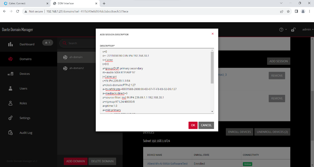Click the Unenroll Devices (2) button
Viewport: 314px width, 167px height.
[x=272, y=132]
